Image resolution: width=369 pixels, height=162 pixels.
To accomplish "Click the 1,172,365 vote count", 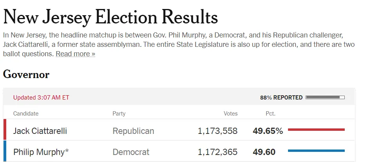I will tap(218, 152).
